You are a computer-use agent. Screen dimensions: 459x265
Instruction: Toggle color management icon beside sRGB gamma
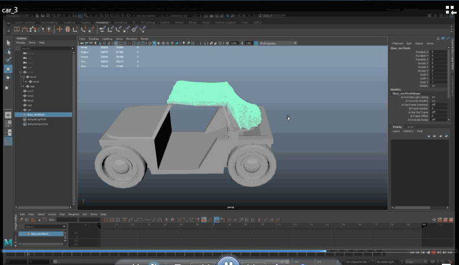(256, 43)
